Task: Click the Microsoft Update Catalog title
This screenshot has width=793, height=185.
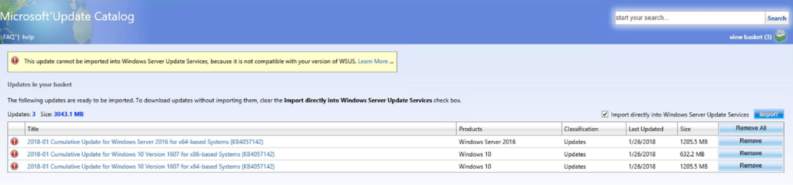Action: 67,16
